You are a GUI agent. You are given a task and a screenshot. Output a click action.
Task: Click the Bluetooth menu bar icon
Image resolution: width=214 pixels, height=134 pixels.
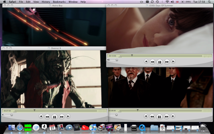162,2
